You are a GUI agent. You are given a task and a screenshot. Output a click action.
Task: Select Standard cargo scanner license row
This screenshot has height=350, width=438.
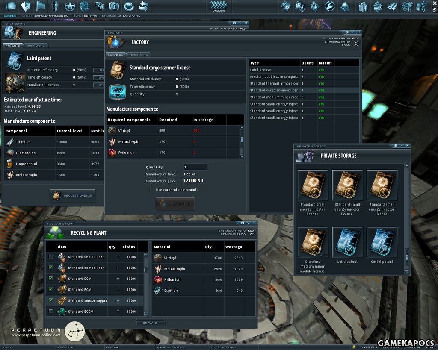[304, 91]
